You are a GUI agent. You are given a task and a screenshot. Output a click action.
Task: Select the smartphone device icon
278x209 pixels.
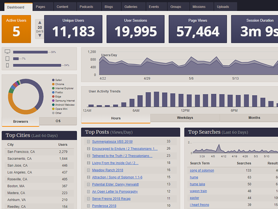coord(7,65)
